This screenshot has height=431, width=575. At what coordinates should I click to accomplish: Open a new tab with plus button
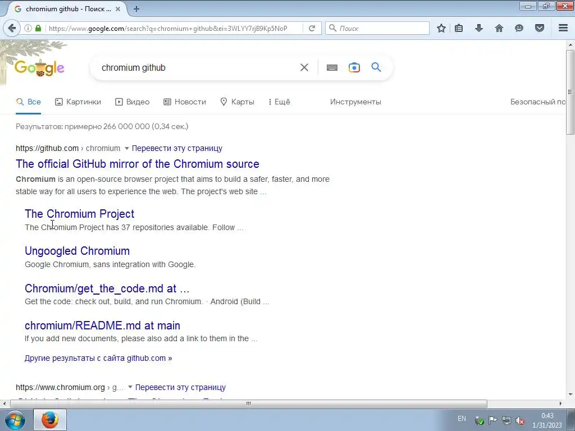[136, 9]
